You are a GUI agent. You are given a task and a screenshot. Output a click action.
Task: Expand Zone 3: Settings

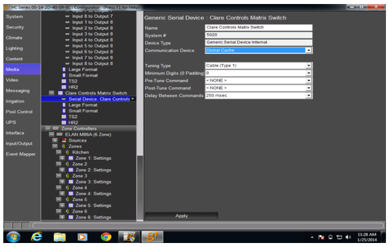(62, 182)
